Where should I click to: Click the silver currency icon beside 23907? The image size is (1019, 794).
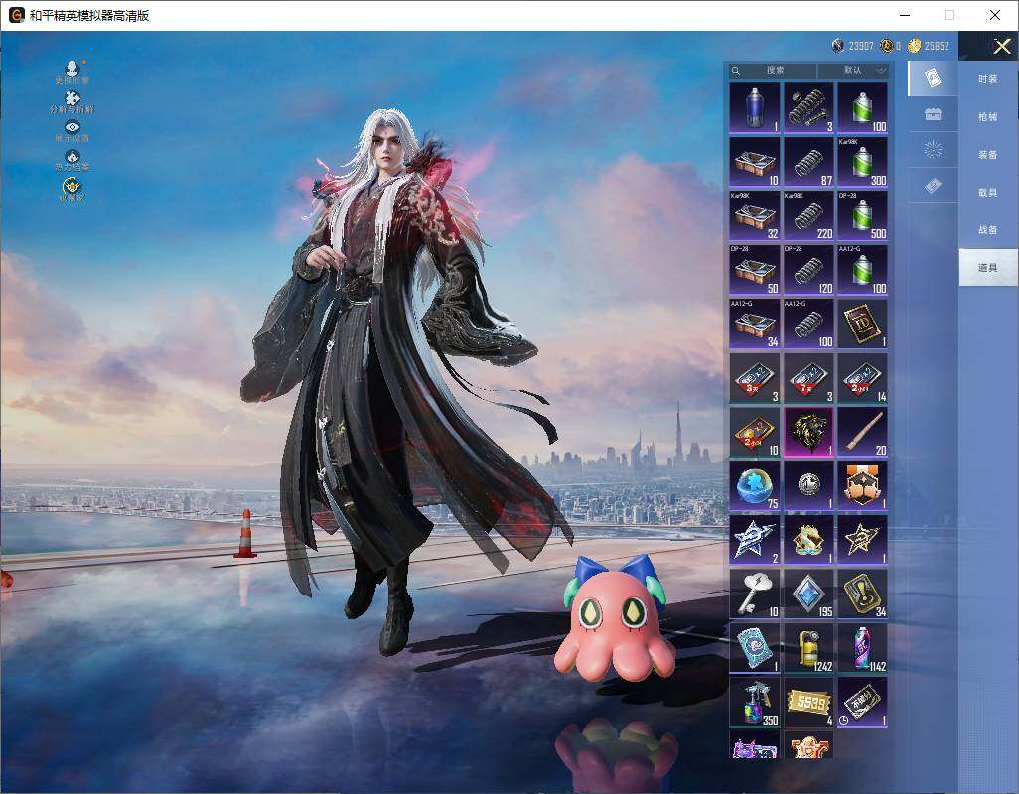tap(838, 46)
